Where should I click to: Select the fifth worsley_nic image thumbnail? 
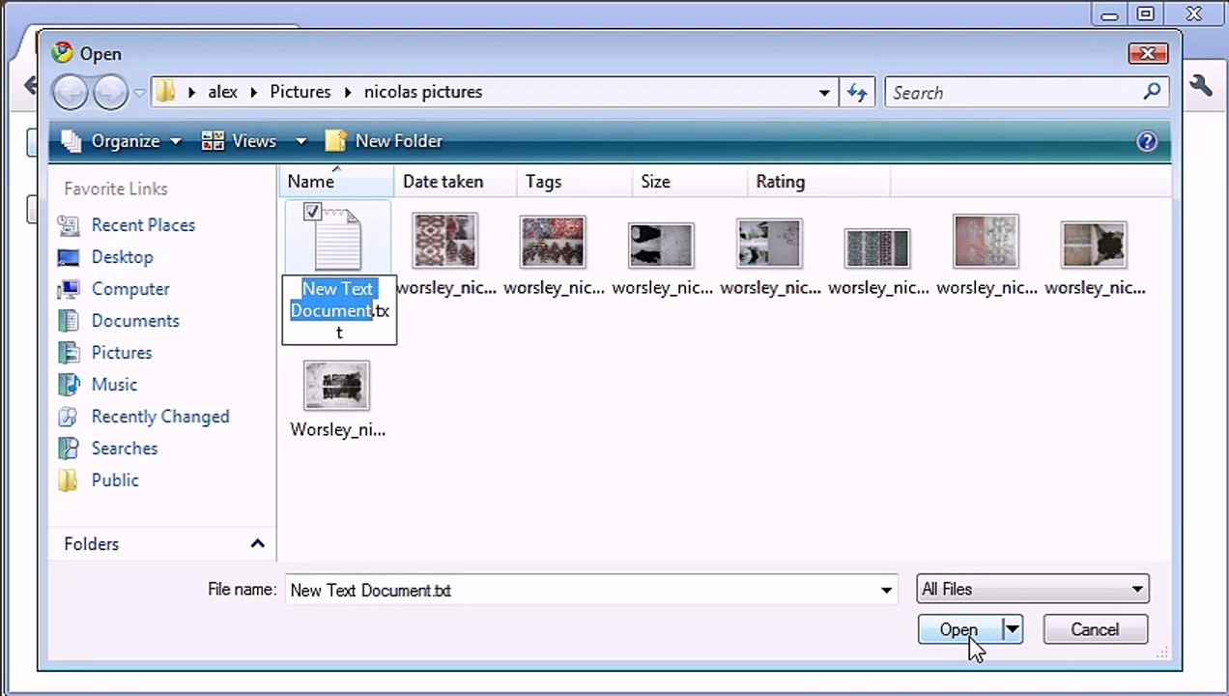click(x=877, y=248)
